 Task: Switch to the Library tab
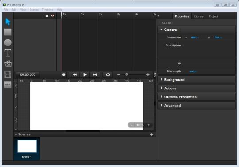[x=199, y=16]
